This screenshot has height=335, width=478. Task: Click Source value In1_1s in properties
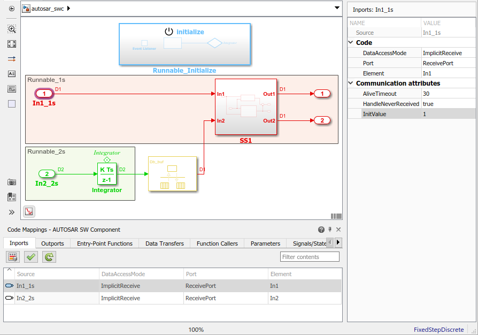[448, 33]
